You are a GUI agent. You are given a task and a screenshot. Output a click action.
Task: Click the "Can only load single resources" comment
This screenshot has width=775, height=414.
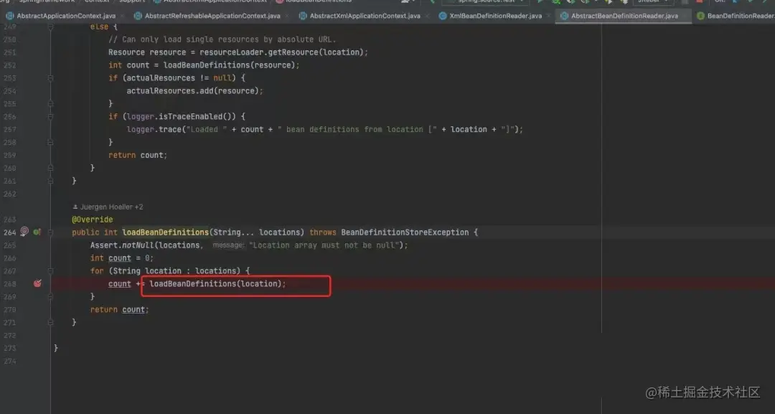tap(222, 39)
